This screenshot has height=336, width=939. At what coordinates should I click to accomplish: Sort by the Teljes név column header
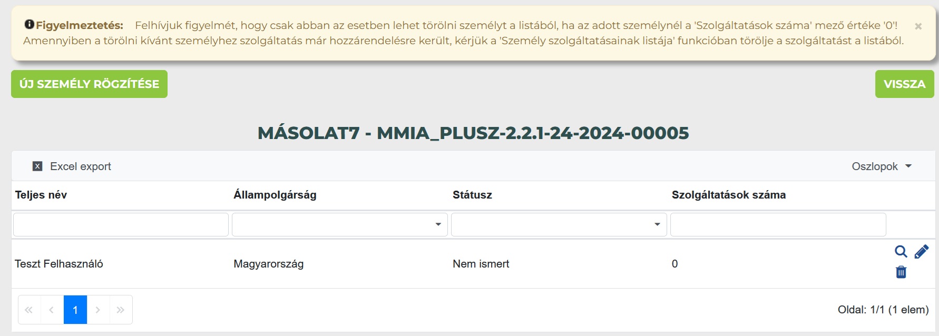click(41, 195)
